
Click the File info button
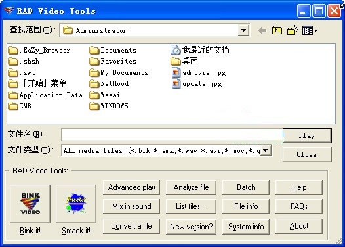click(x=246, y=206)
